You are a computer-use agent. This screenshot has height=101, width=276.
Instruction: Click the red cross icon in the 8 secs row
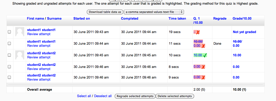coord(203,67)
